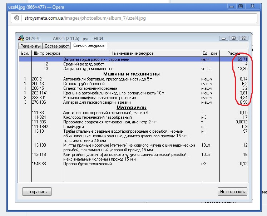Switch to the Реквизиты tab
The width and height of the screenshot is (267, 216).
pyautogui.click(x=30, y=46)
